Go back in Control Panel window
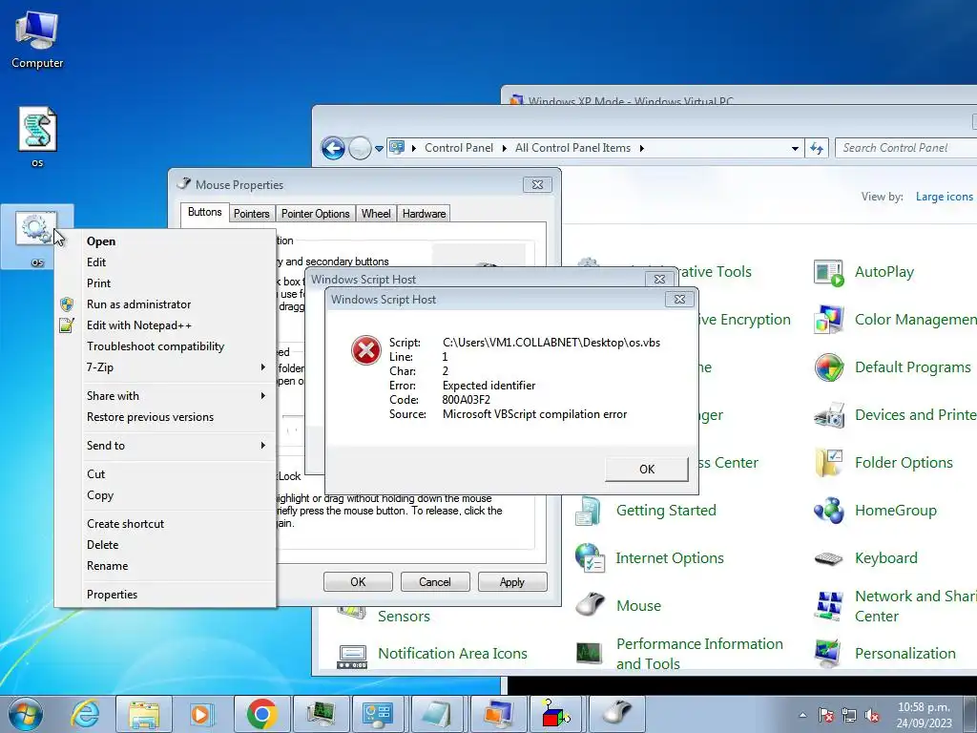 pos(333,148)
